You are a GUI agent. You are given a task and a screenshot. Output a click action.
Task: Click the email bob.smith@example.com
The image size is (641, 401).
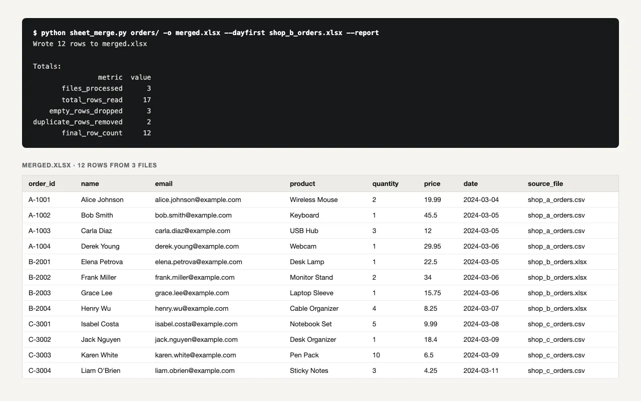point(193,215)
